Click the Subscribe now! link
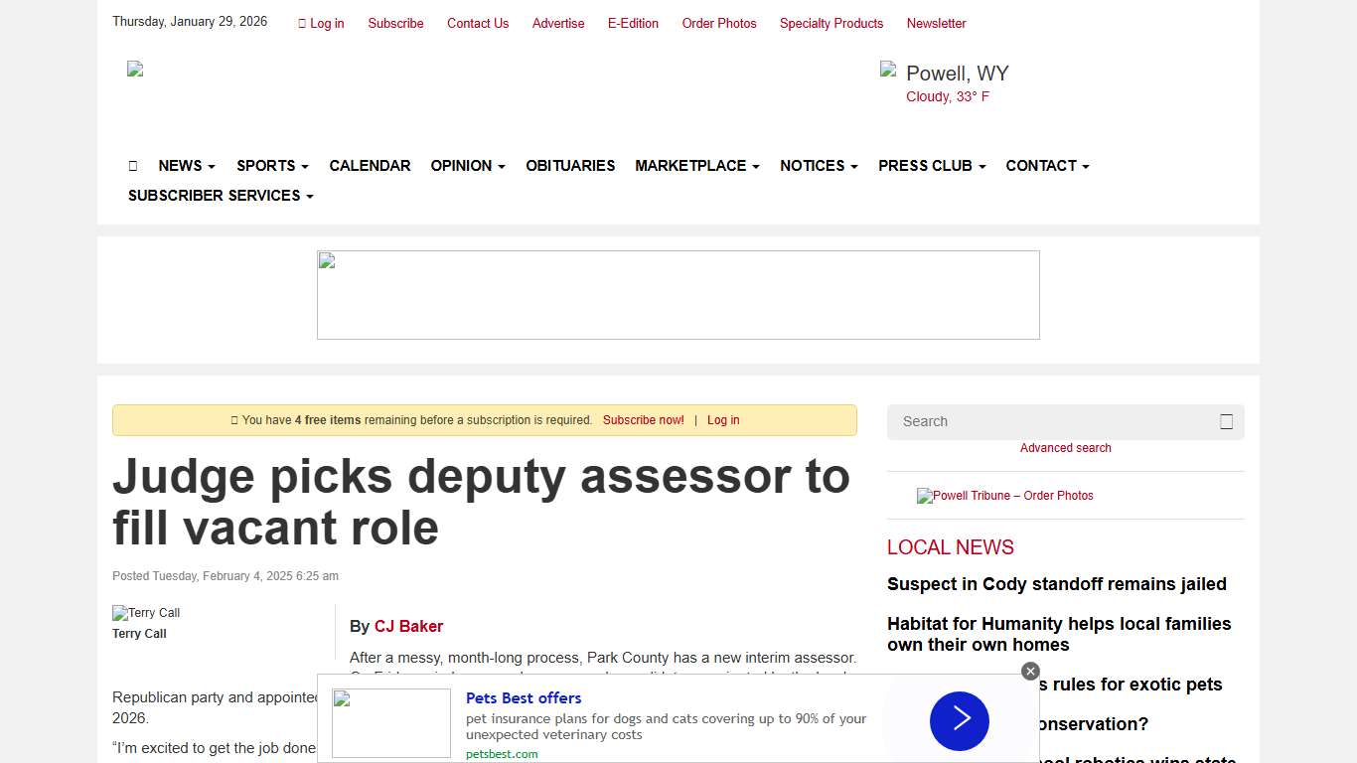 (x=643, y=420)
